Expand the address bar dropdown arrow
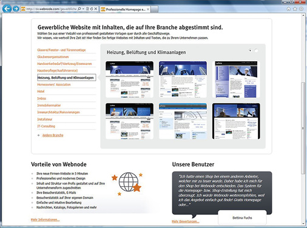This screenshot has height=228, width=307. coord(83,9)
